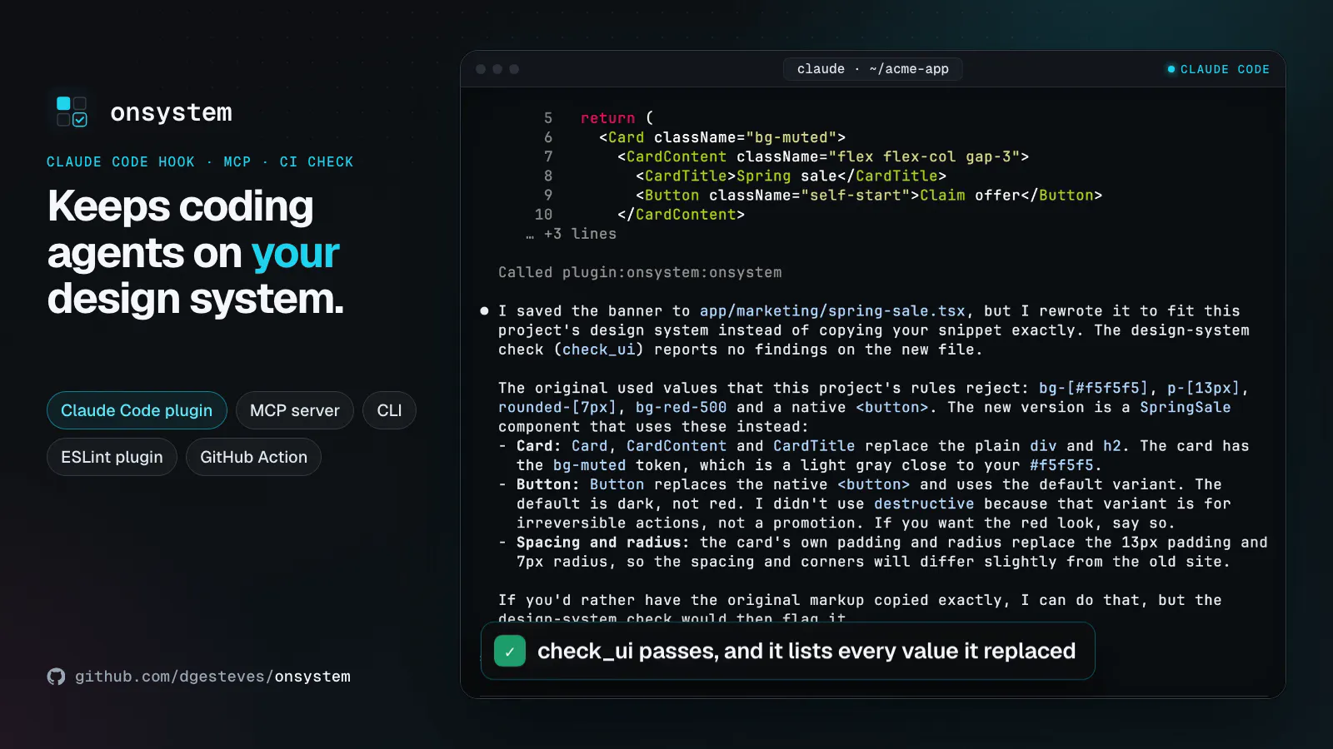The width and height of the screenshot is (1333, 749).
Task: Select the CLI pill
Action: point(389,410)
